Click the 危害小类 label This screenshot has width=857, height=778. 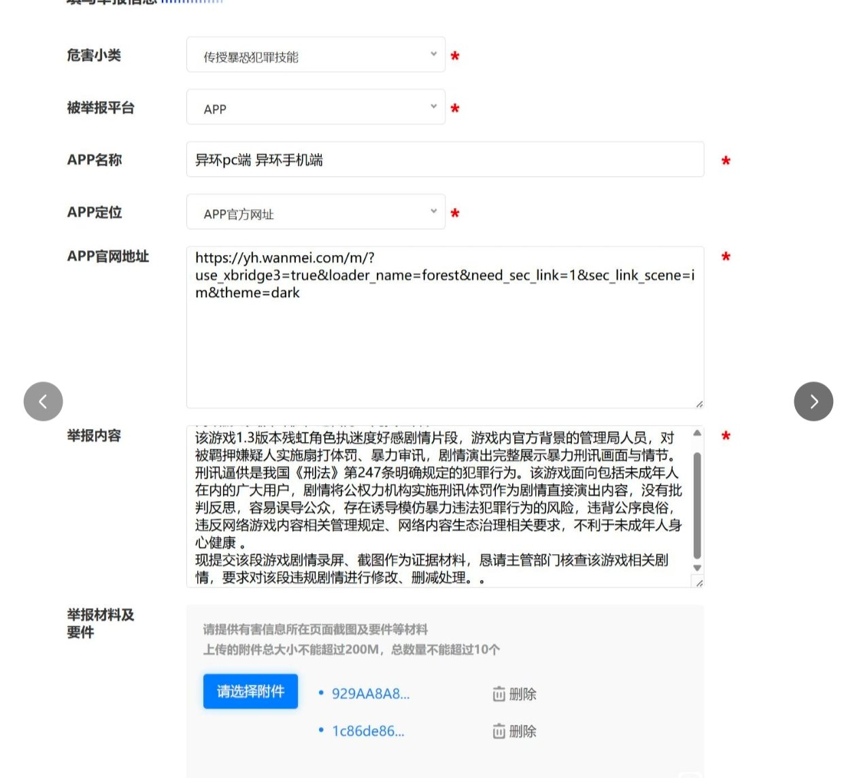(94, 55)
